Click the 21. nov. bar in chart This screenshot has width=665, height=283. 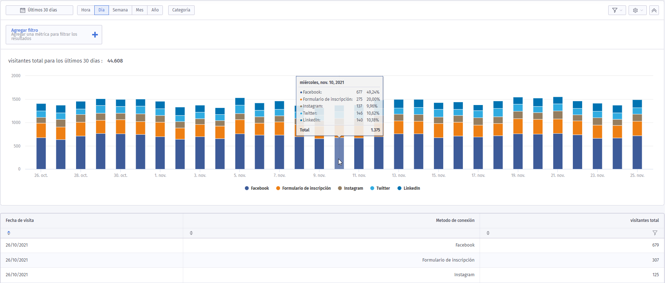[x=557, y=133]
